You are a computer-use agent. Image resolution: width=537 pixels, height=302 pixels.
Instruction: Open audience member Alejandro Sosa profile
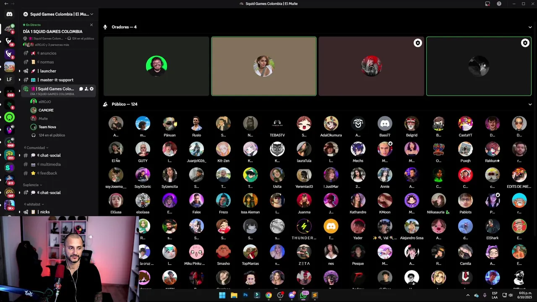click(x=412, y=229)
